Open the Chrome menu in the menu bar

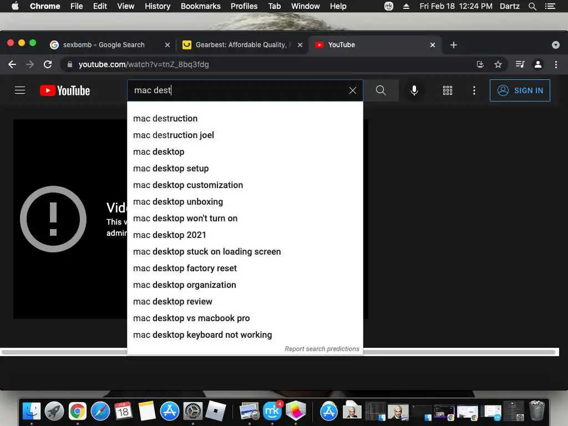pos(45,6)
